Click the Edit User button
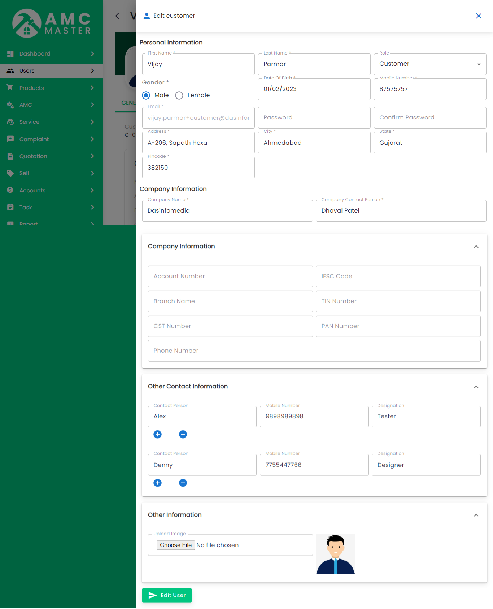The image size is (493, 609). coord(167,595)
